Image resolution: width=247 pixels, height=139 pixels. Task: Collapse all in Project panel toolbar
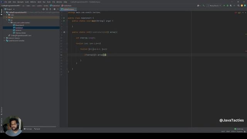(51, 9)
